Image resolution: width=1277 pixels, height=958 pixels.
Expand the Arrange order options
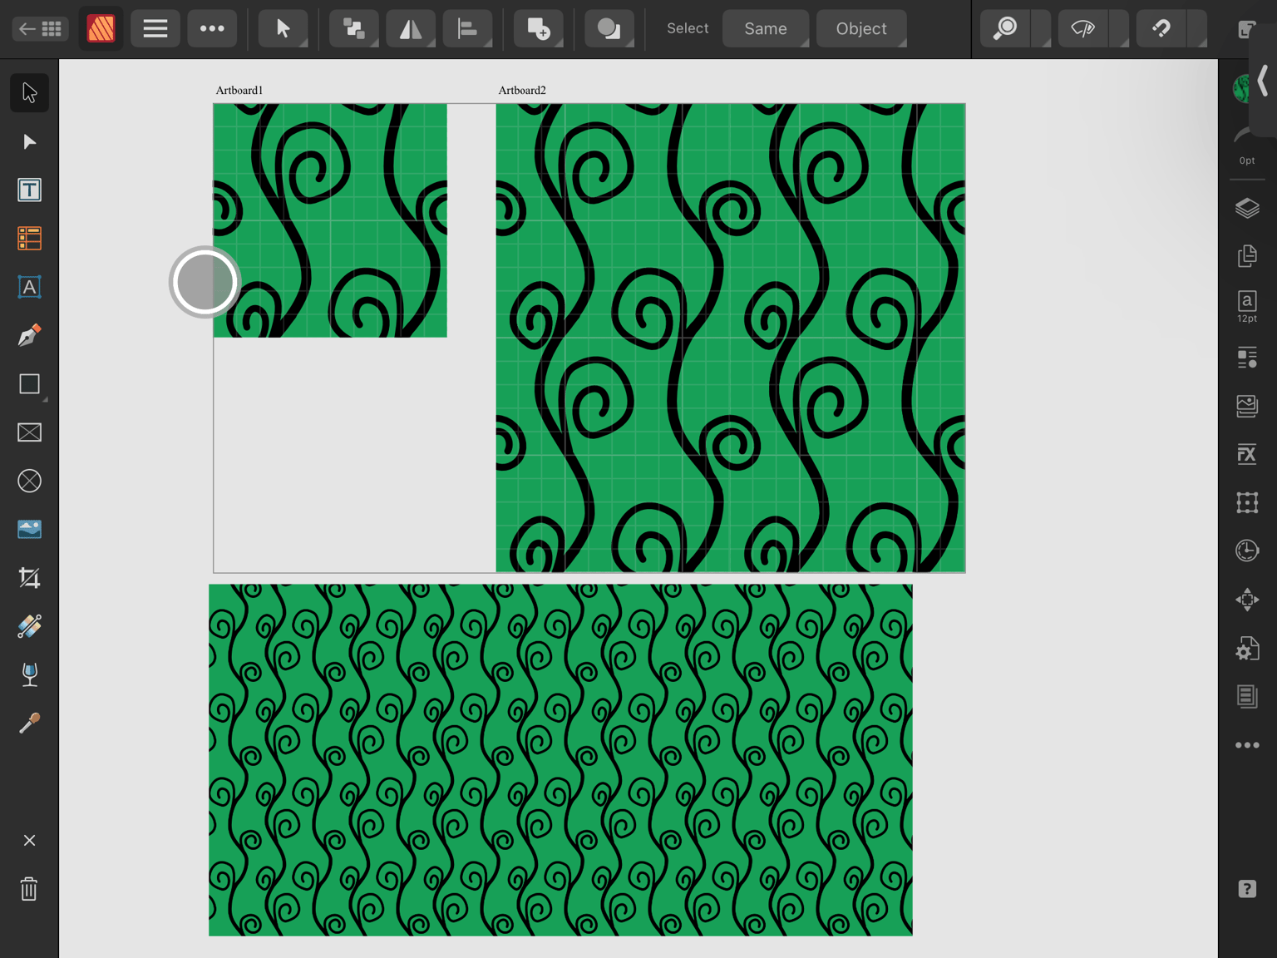tap(354, 29)
